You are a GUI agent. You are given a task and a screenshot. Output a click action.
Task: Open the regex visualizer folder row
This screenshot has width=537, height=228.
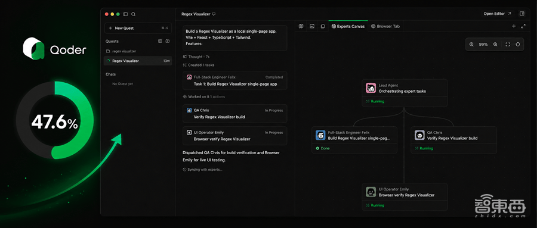tap(138, 51)
